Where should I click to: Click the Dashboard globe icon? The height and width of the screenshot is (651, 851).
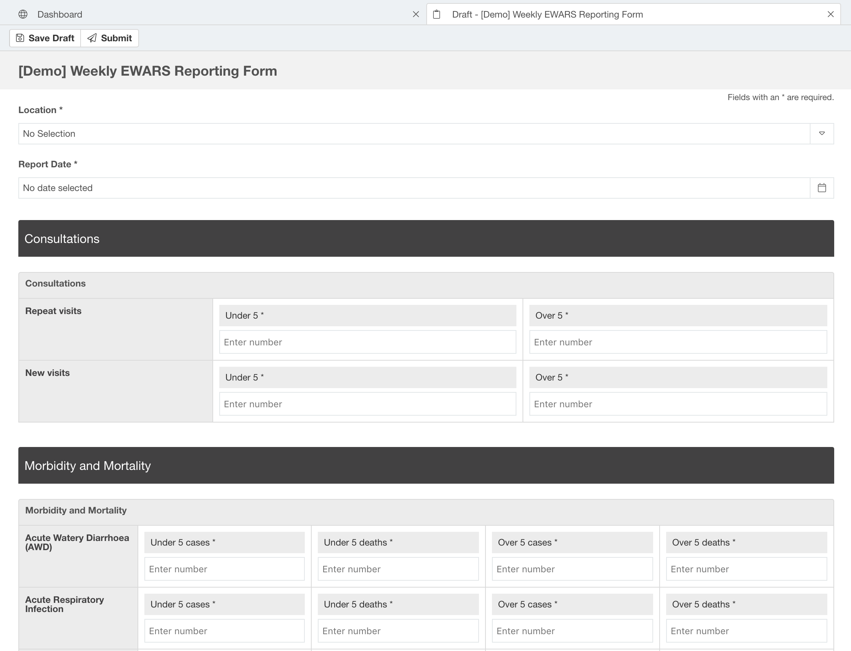pyautogui.click(x=21, y=13)
